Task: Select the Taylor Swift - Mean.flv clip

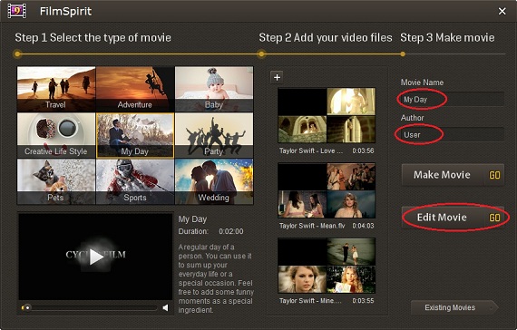Action: (x=327, y=190)
